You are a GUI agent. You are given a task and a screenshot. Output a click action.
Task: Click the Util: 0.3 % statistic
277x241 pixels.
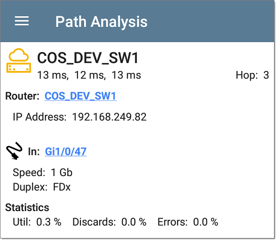[37, 222]
